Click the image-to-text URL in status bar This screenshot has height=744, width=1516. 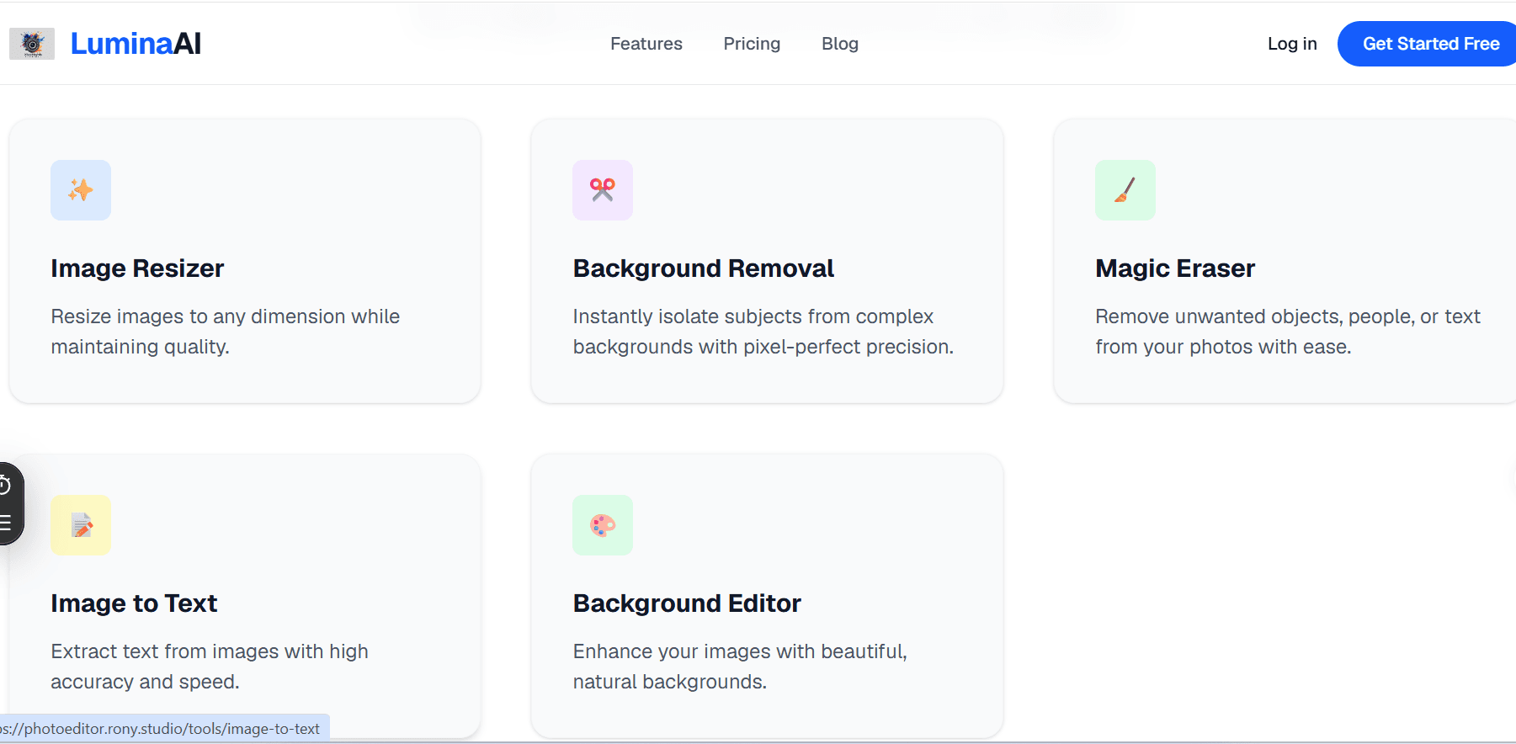[162, 729]
